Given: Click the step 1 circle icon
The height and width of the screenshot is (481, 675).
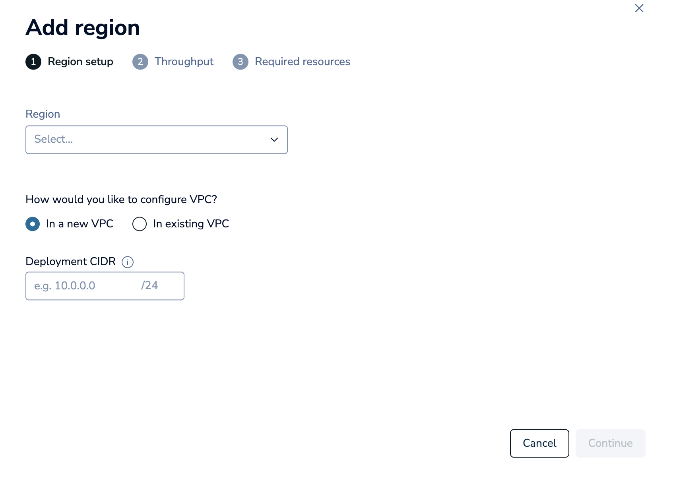Looking at the screenshot, I should click(33, 62).
